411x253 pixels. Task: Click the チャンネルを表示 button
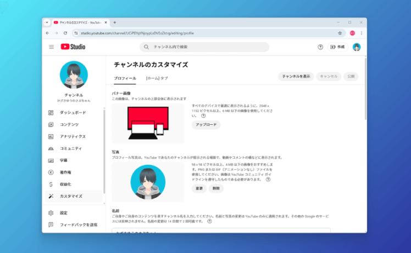[296, 76]
